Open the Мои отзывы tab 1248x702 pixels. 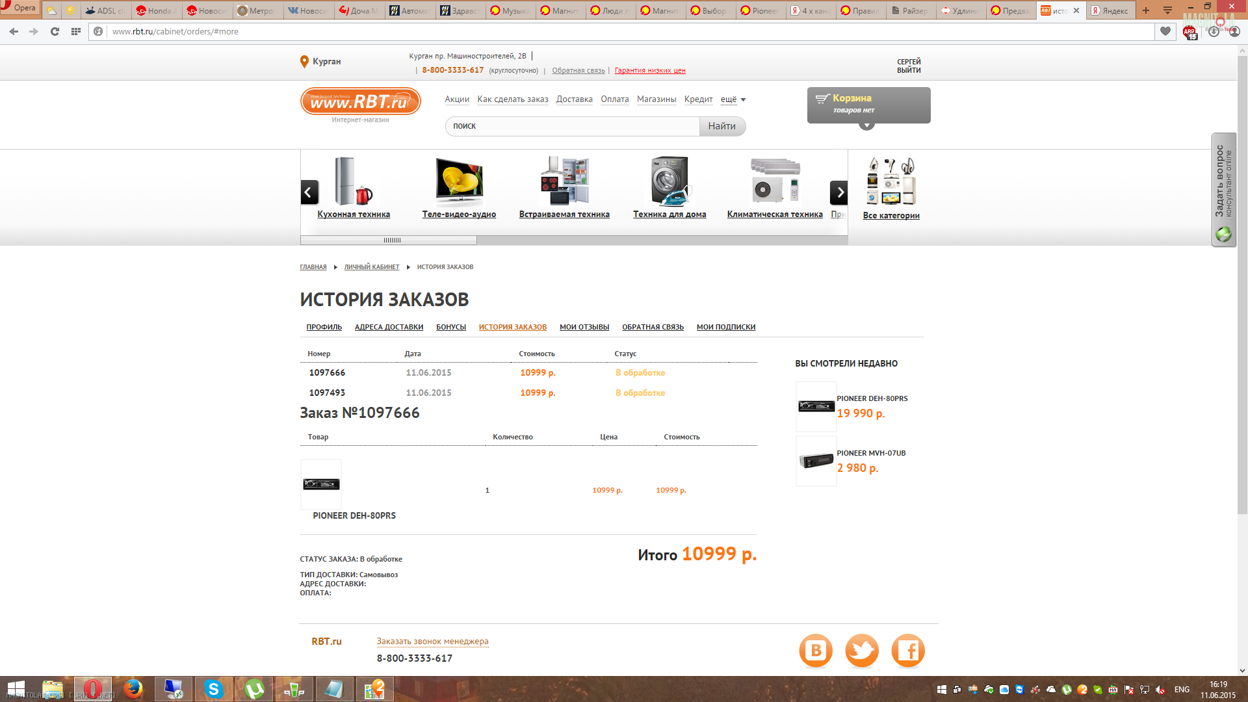(584, 327)
